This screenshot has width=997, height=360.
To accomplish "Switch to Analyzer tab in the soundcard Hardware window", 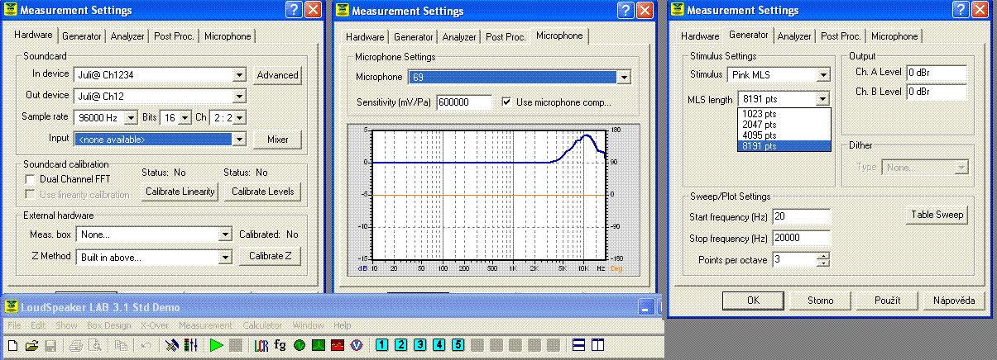I will pyautogui.click(x=128, y=36).
